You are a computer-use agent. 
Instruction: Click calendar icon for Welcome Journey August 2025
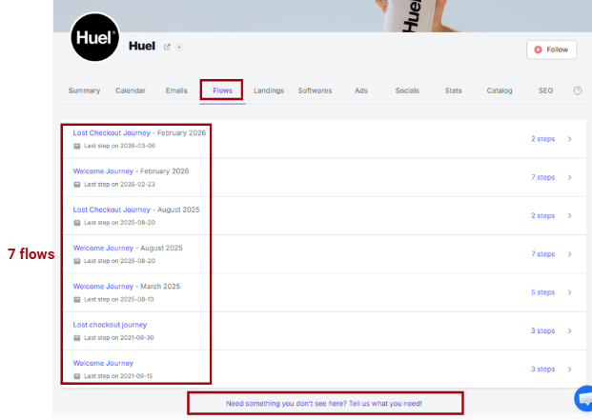[x=77, y=261]
